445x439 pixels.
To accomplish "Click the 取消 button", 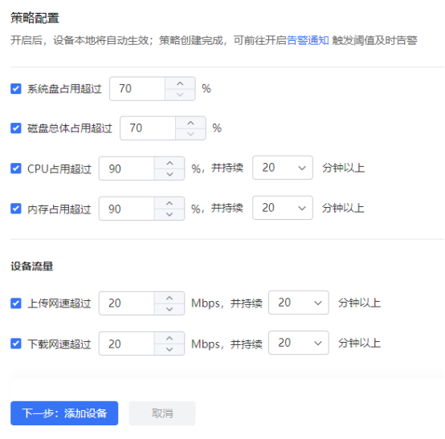I will (162, 413).
